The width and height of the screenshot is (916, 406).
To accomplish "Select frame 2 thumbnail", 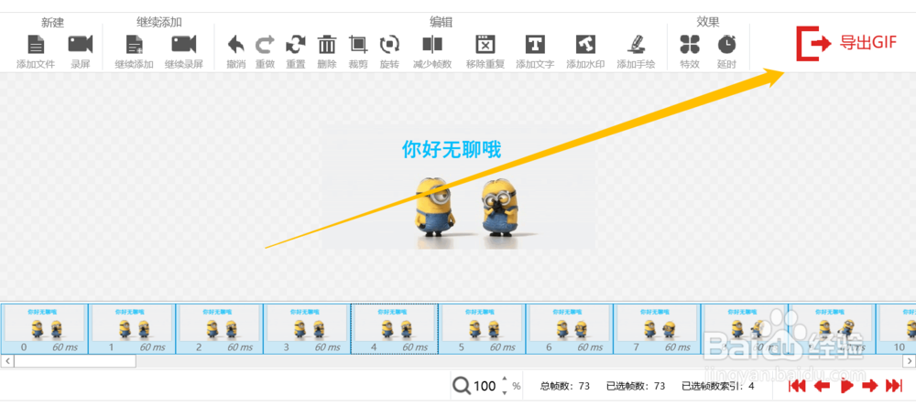I will [x=220, y=328].
